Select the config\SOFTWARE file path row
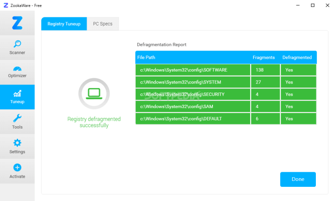The height and width of the screenshot is (201, 335). tap(193, 70)
